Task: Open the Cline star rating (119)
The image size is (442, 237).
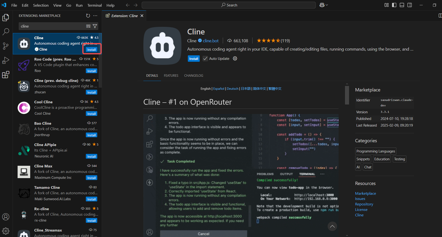Action: 273,41
